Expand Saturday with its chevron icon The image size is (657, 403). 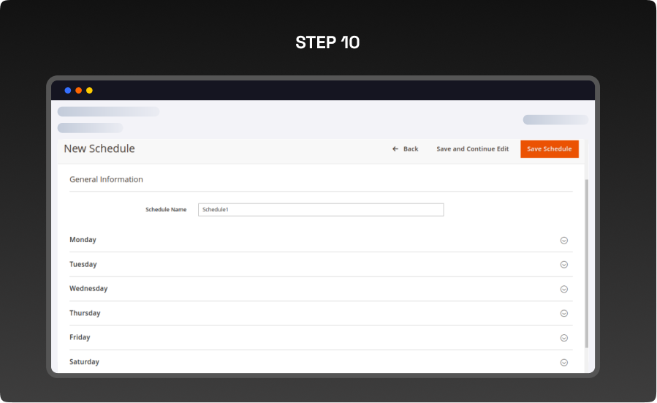563,362
